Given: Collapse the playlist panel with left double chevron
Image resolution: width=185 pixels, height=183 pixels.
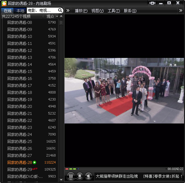Looking at the screenshot, I should (68, 11).
